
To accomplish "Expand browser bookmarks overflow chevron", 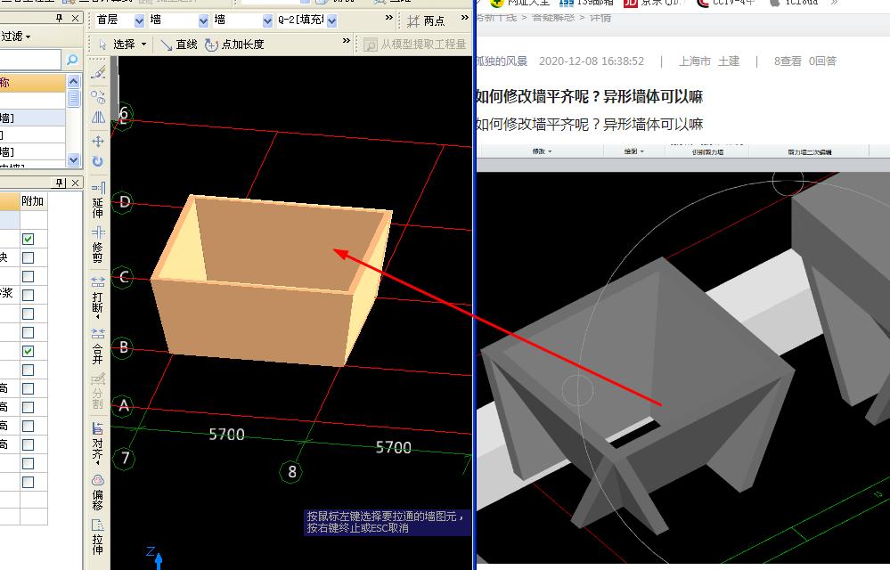I will [x=834, y=3].
